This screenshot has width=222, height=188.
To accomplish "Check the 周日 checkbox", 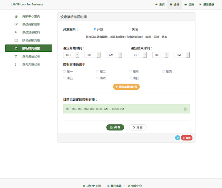I will tap(130, 78).
